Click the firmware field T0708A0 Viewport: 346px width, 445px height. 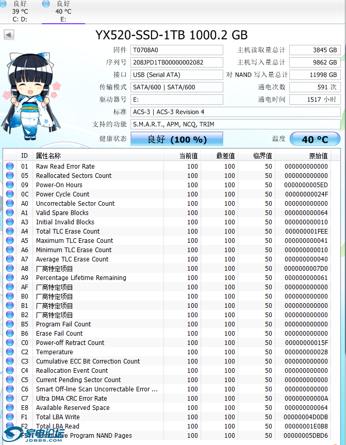tap(176, 50)
